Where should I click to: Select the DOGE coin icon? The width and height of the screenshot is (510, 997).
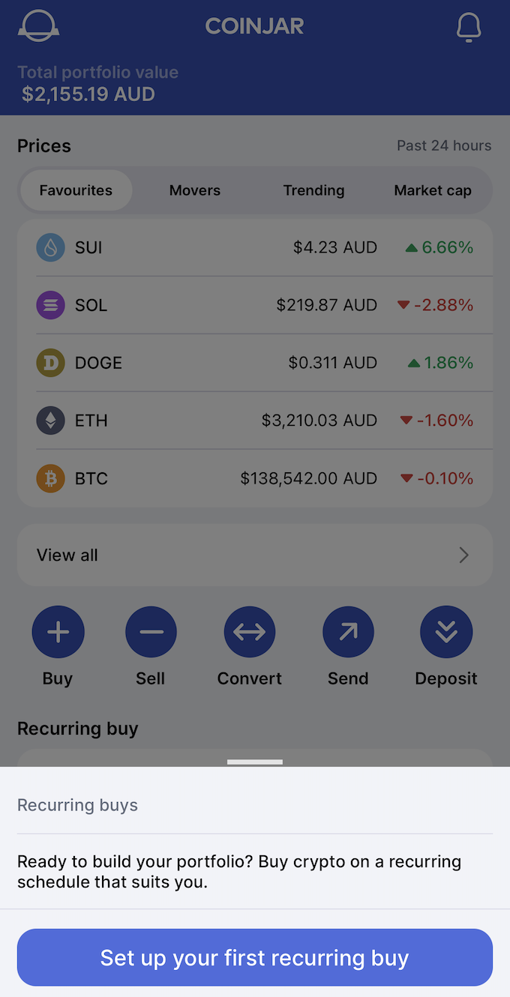pos(49,362)
